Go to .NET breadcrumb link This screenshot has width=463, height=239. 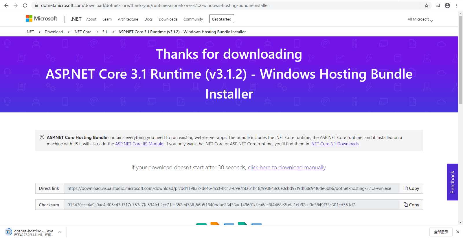click(x=30, y=32)
